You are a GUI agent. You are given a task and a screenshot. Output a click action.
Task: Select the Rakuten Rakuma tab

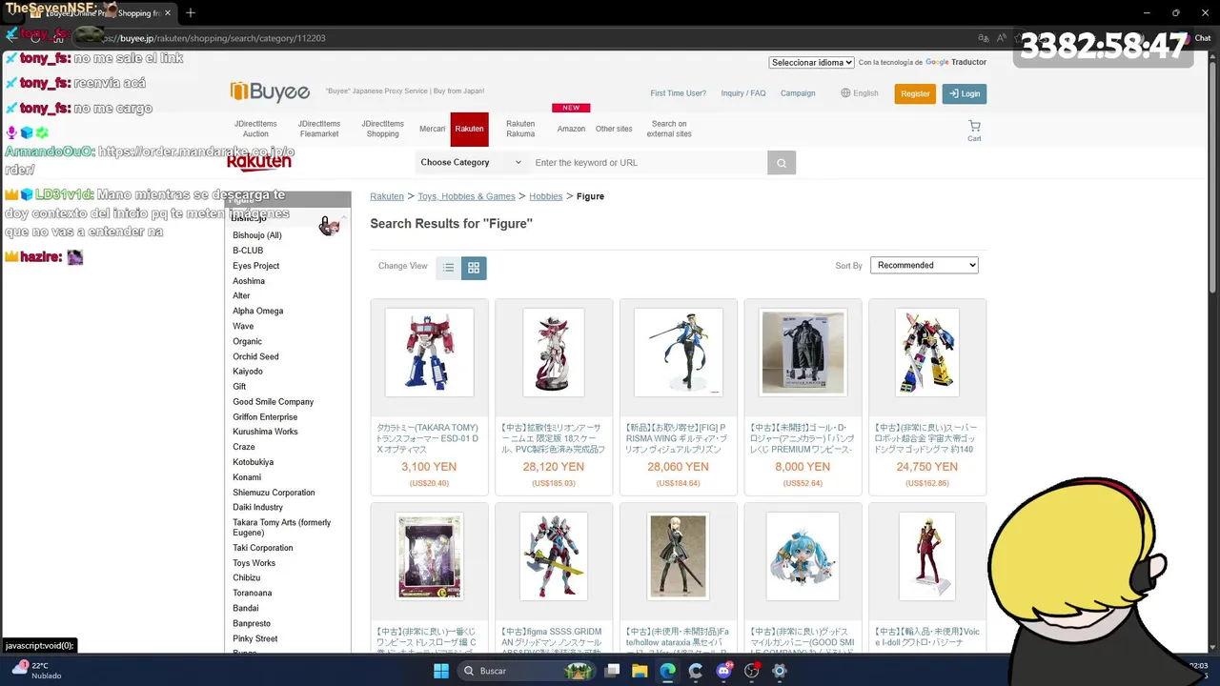pyautogui.click(x=520, y=129)
